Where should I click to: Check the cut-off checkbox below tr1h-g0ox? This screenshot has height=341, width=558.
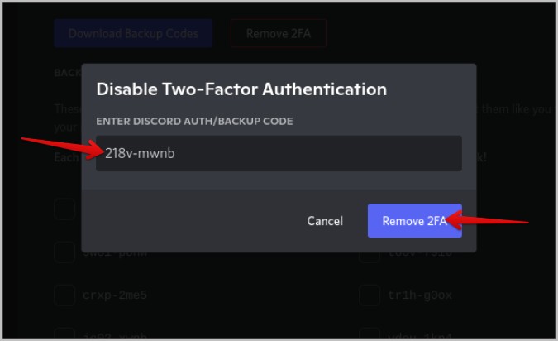370,333
